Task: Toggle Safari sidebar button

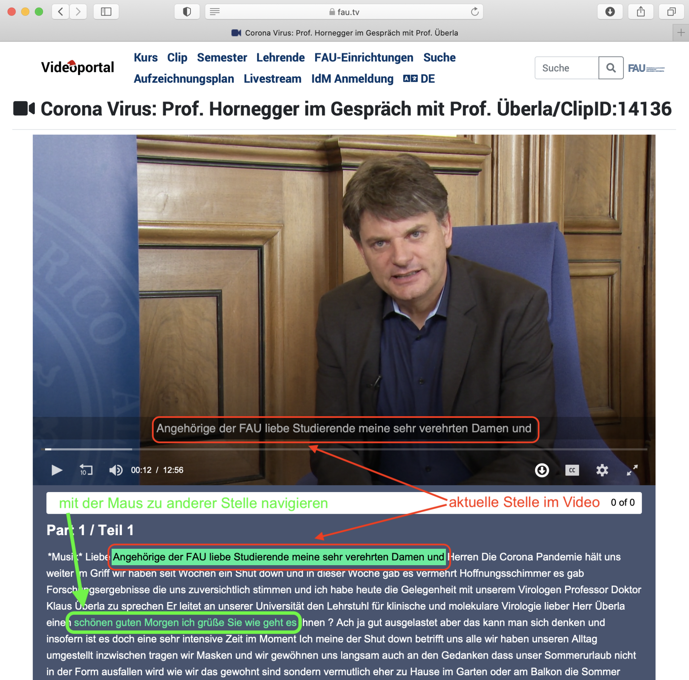Action: point(106,12)
